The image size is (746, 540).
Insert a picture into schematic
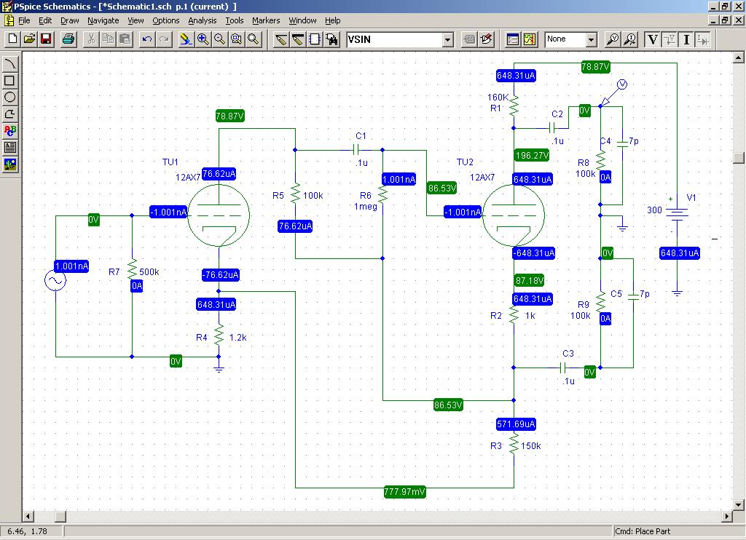[x=10, y=164]
